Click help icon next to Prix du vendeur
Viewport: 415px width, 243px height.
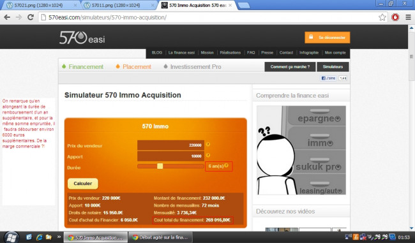[x=208, y=144]
